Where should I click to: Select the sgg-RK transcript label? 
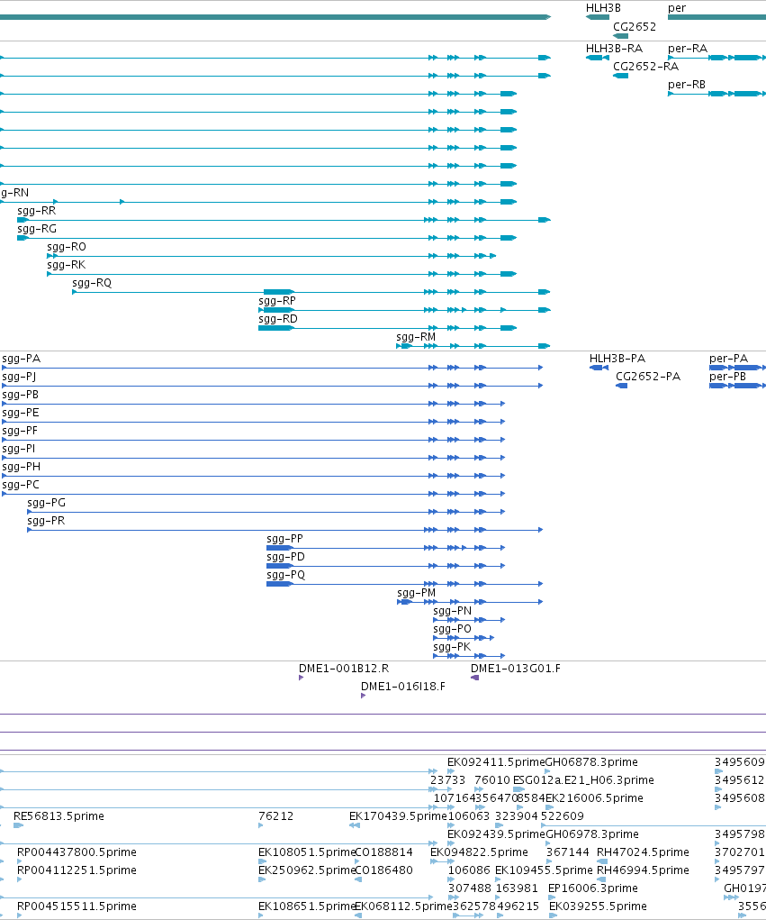click(67, 265)
